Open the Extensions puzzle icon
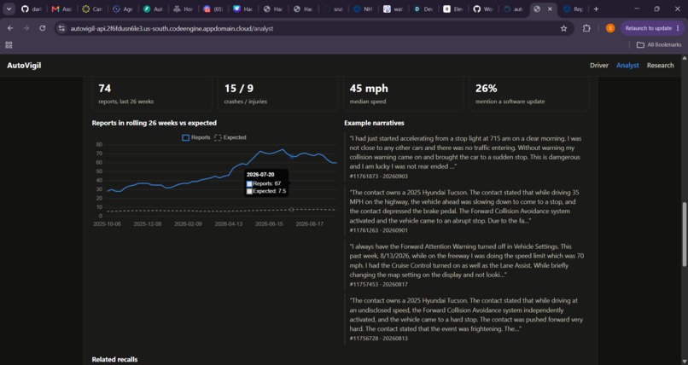The height and width of the screenshot is (365, 688). tap(586, 28)
